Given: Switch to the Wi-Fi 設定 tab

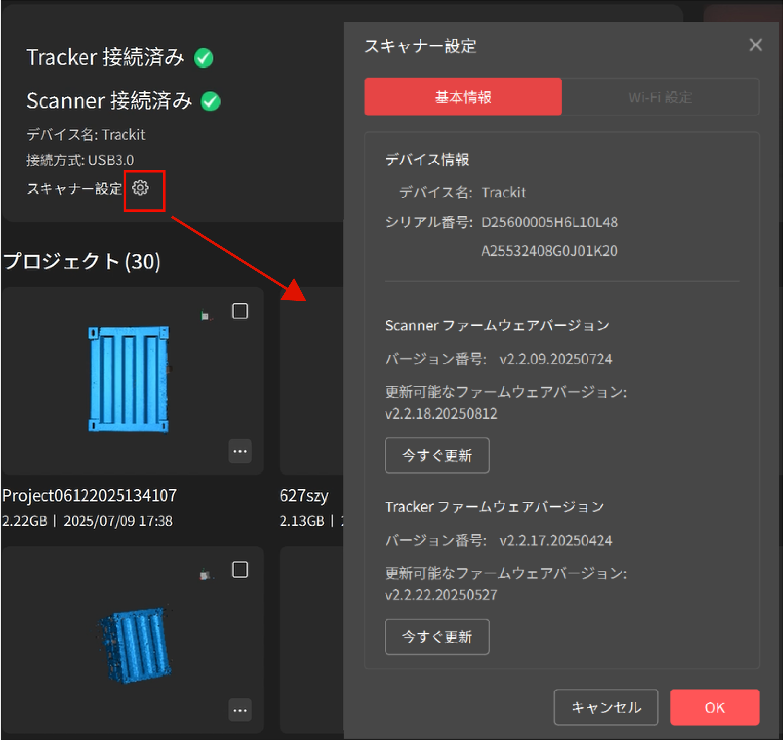Looking at the screenshot, I should (660, 97).
